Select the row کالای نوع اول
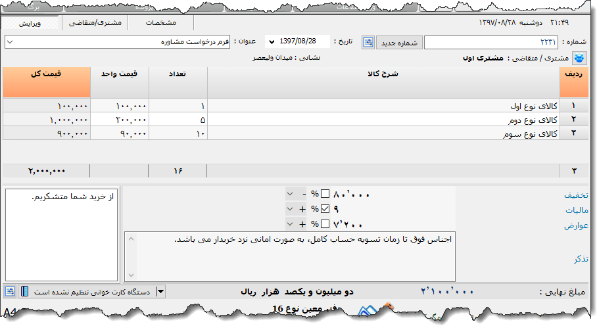Image resolution: width=597 pixels, height=326 pixels. [295, 106]
